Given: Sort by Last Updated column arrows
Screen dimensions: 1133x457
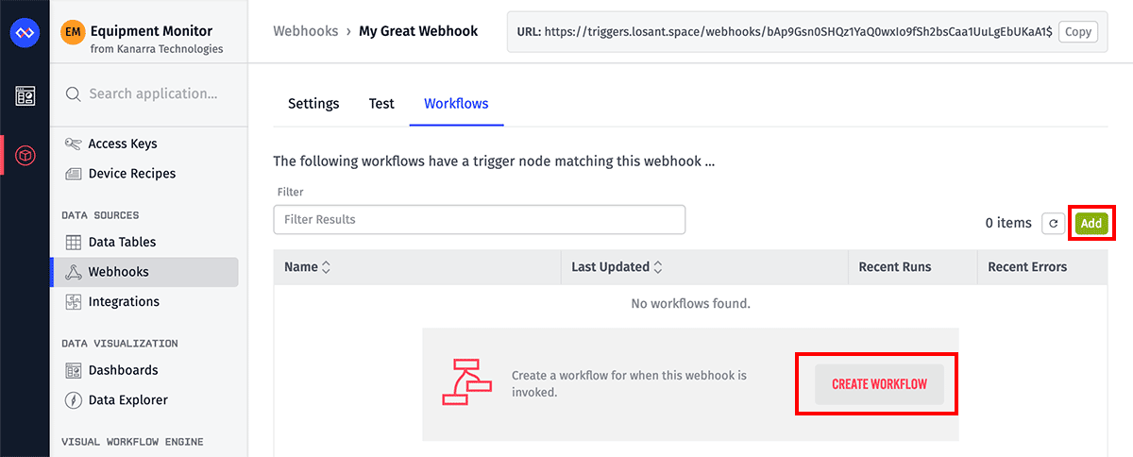Looking at the screenshot, I should pos(658,267).
